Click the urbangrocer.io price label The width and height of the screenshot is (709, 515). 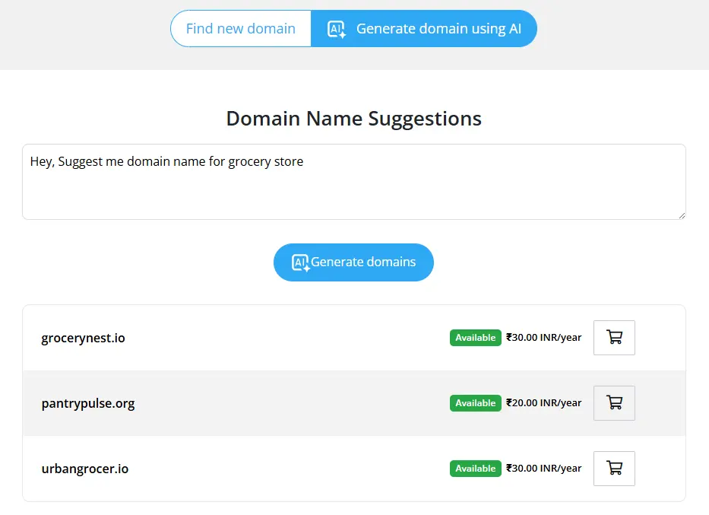[543, 468]
